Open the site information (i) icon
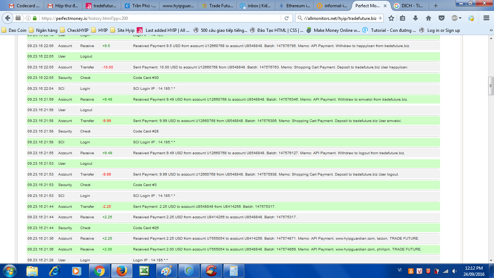494x278 pixels. click(x=28, y=18)
